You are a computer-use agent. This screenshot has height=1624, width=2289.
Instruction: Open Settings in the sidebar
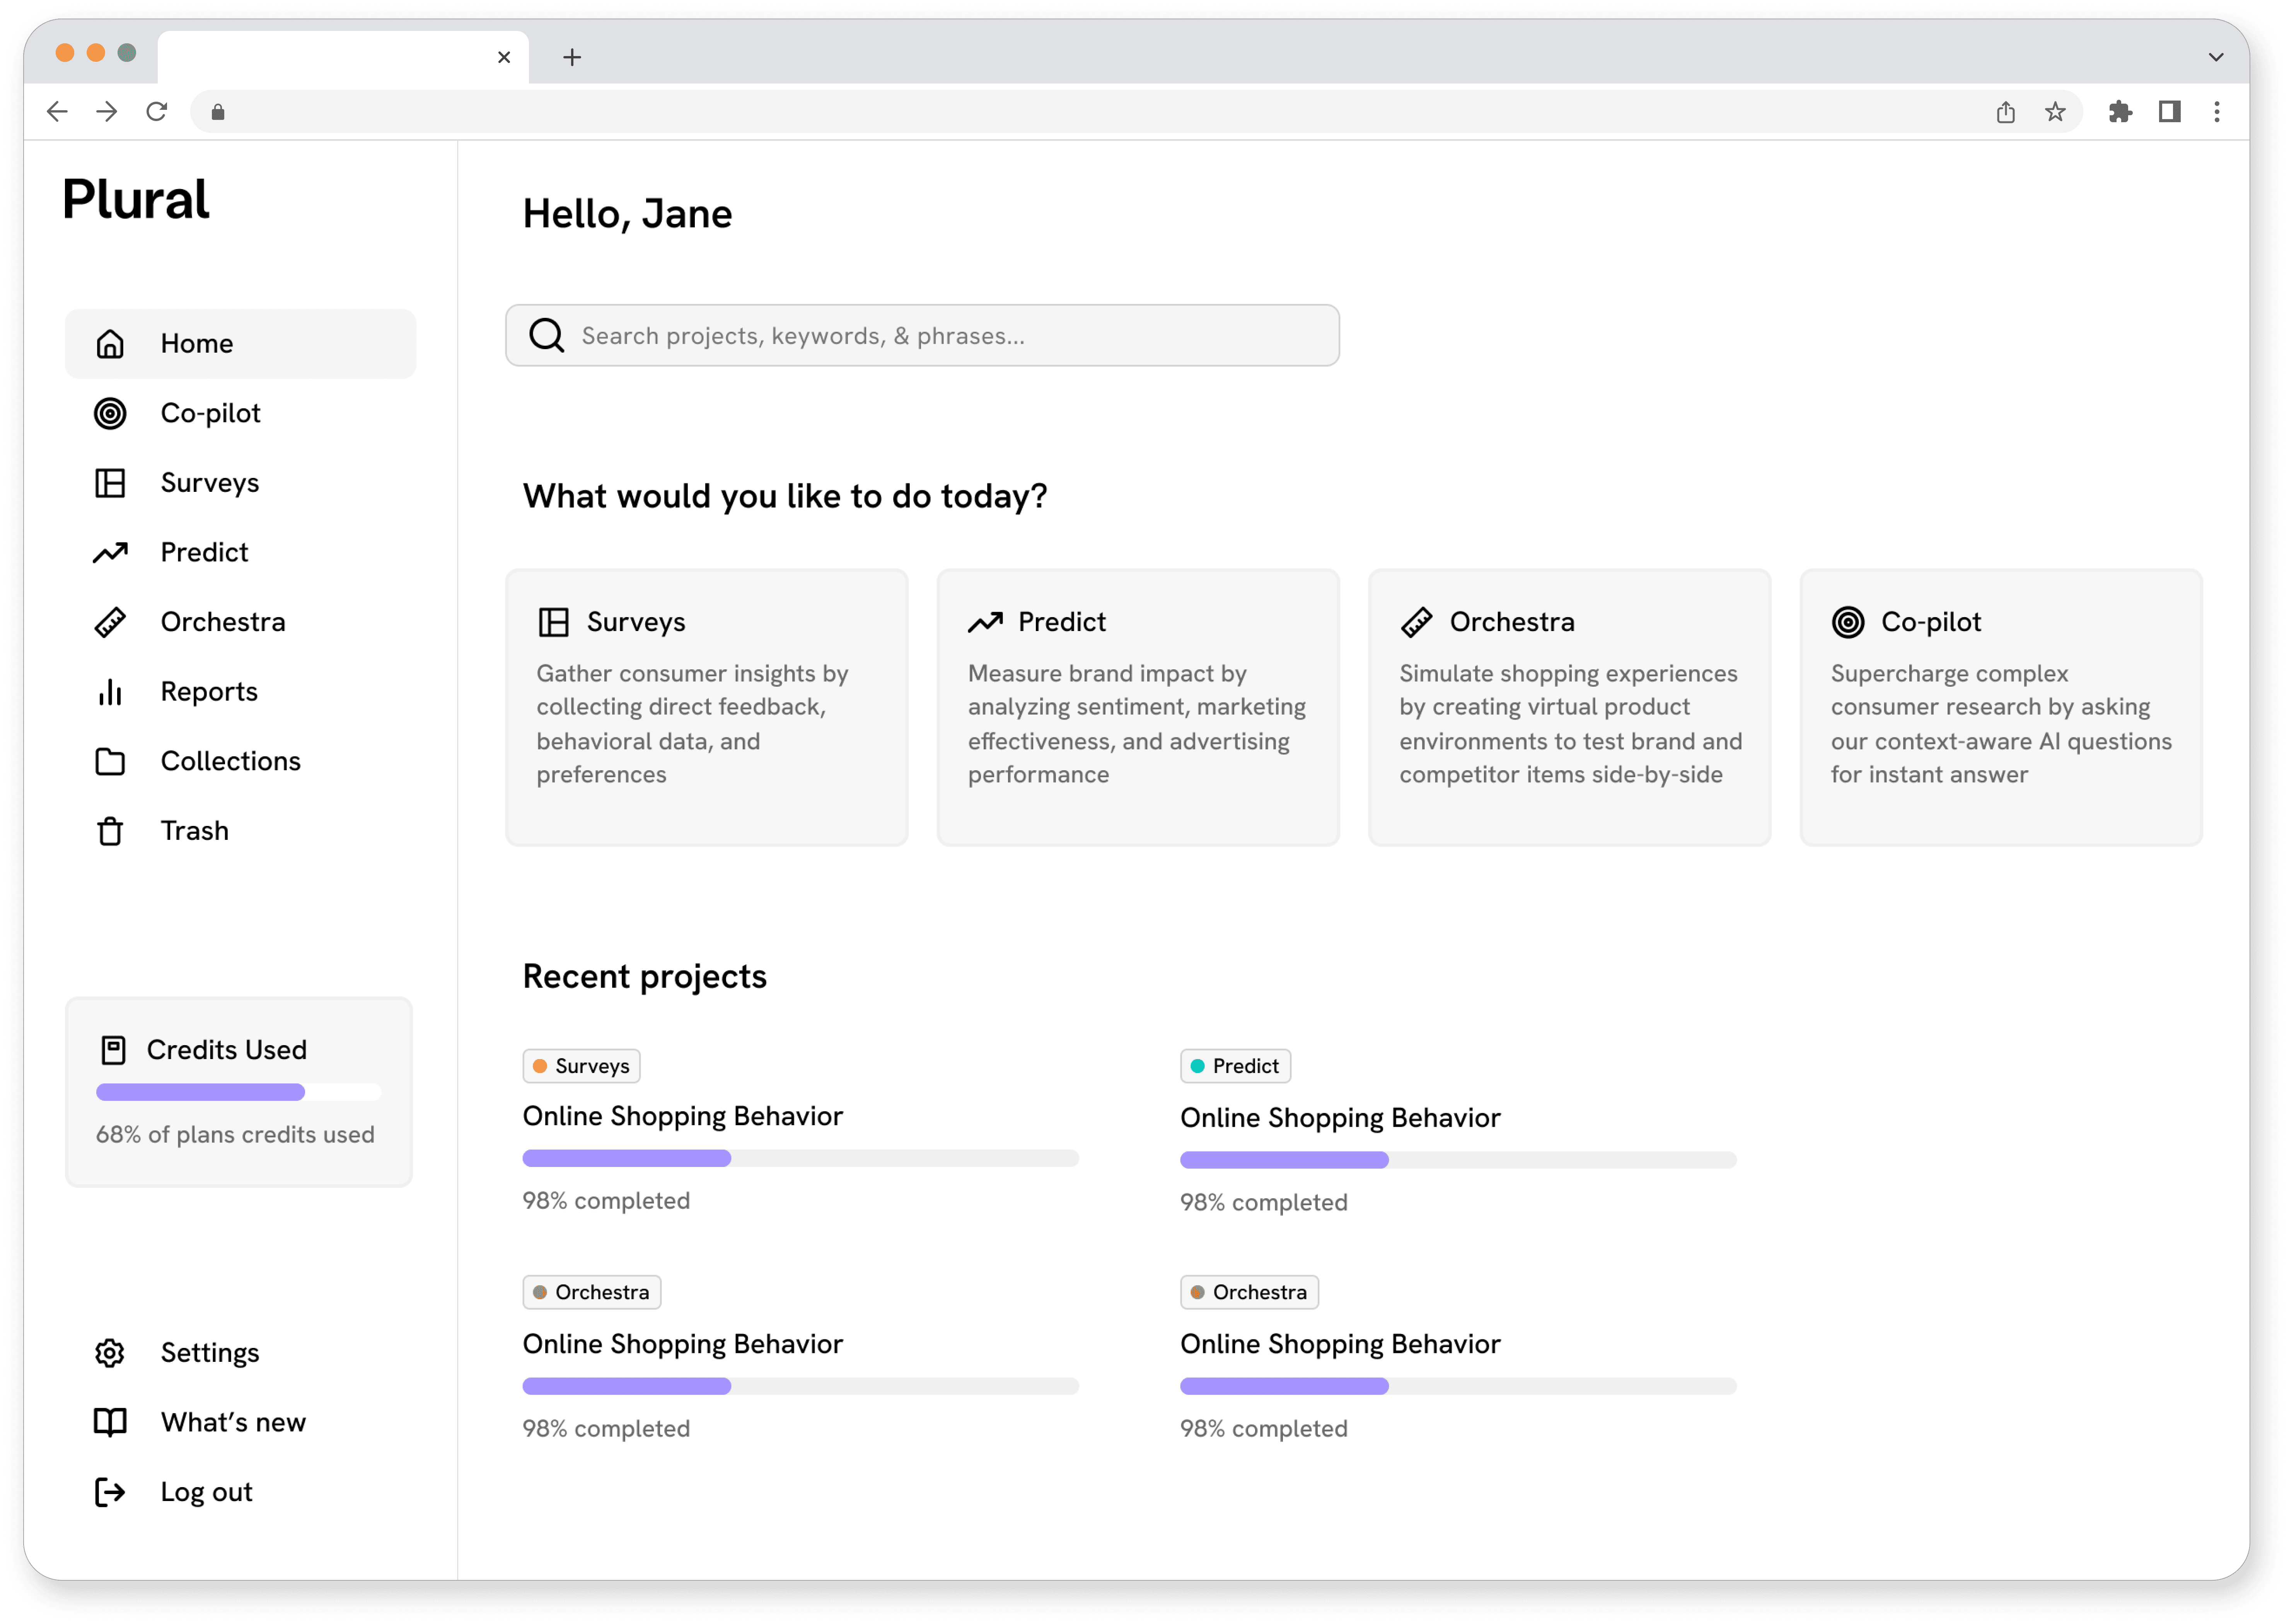pyautogui.click(x=240, y=1353)
